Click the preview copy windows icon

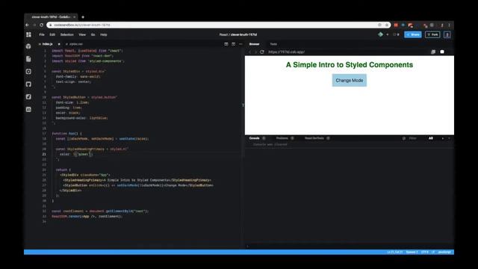click(x=433, y=52)
